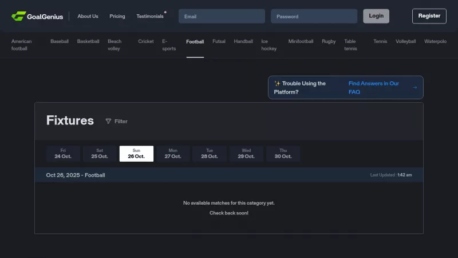
Task: Click the 'Trouble Using the Platform?' text
Action: tap(299, 88)
